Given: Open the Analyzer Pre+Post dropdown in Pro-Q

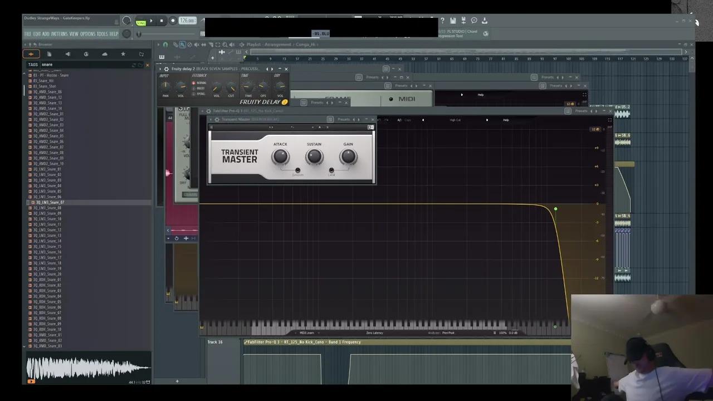Looking at the screenshot, I should 448,333.
